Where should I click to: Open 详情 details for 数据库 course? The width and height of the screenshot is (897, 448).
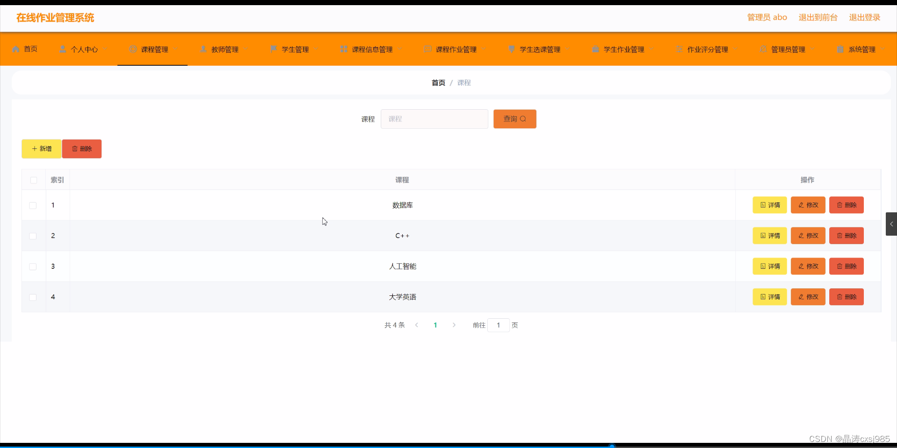(769, 205)
